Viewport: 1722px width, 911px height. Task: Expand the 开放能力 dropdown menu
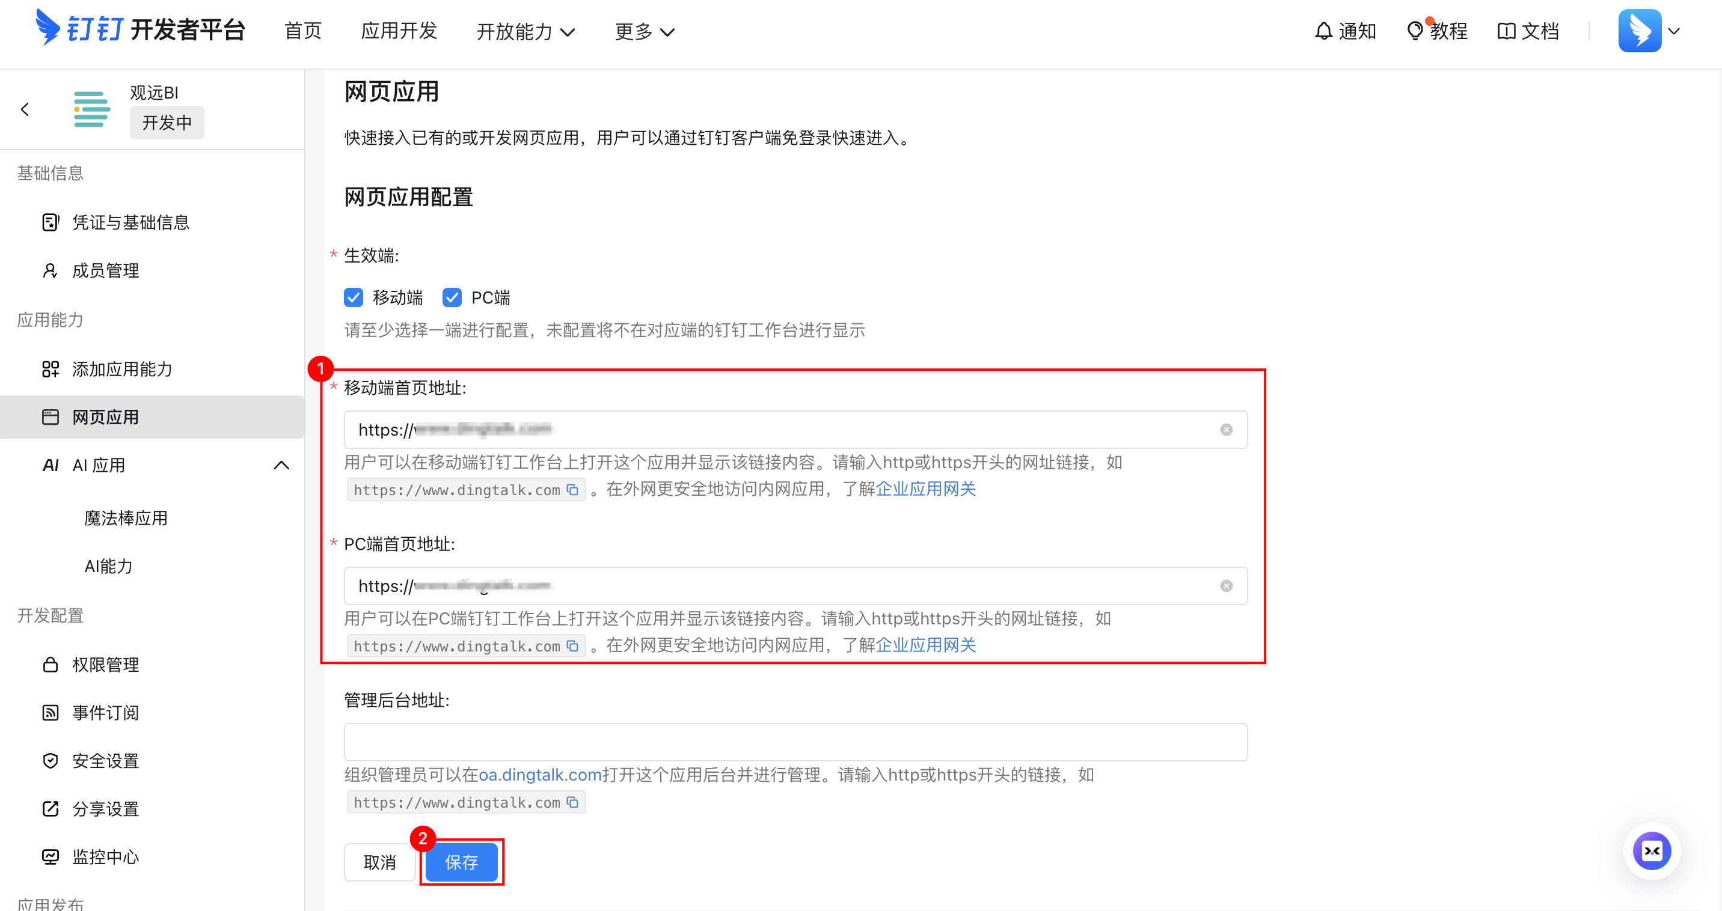(525, 31)
